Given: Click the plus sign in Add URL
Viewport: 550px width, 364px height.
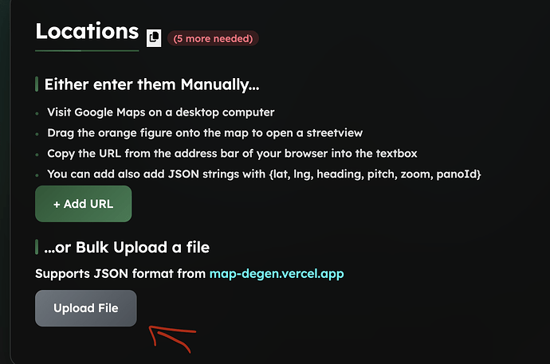Looking at the screenshot, I should click(x=57, y=205).
